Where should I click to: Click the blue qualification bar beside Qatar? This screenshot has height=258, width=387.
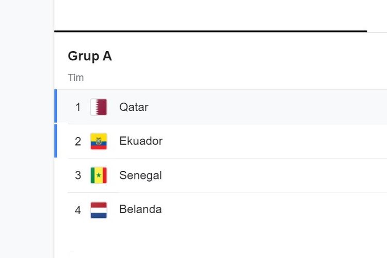click(56, 106)
